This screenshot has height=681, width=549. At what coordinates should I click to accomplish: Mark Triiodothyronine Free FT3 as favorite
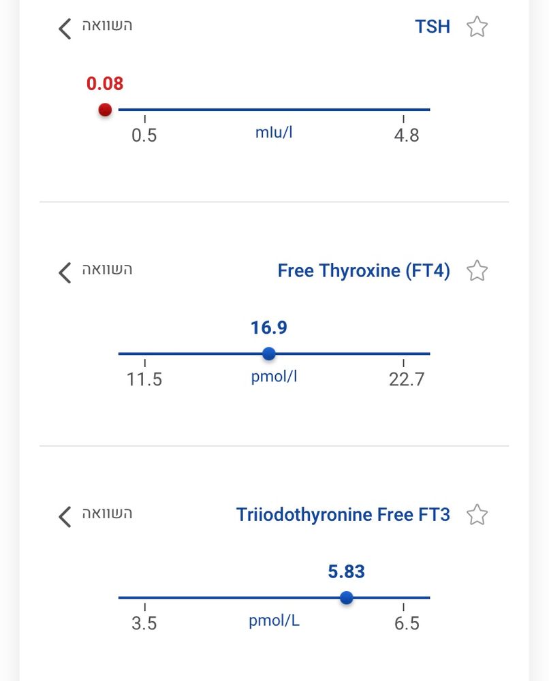(x=477, y=515)
